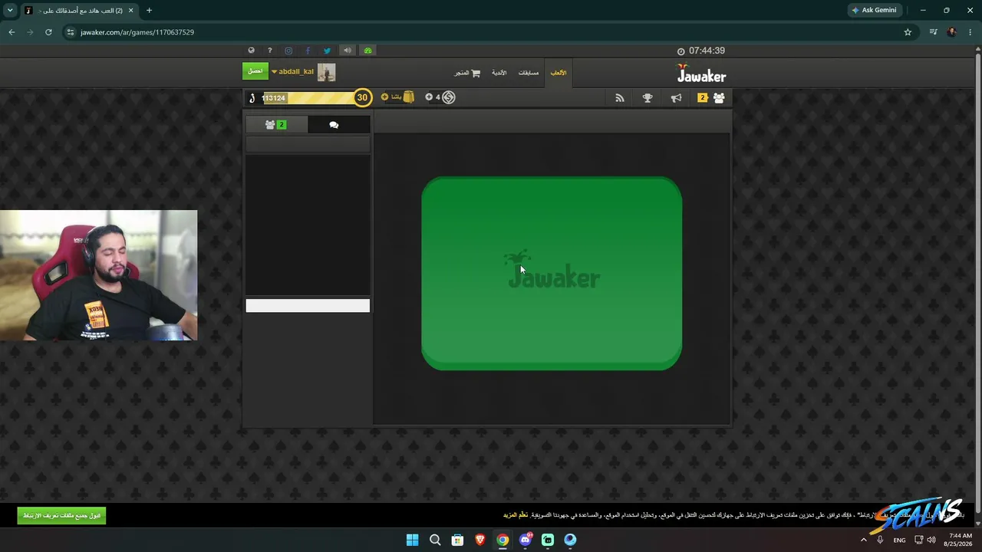Close the Jawaker browser tab

tap(131, 11)
